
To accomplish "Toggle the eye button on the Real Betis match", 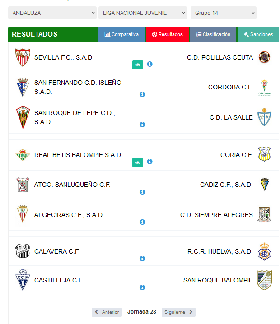I will click(138, 162).
